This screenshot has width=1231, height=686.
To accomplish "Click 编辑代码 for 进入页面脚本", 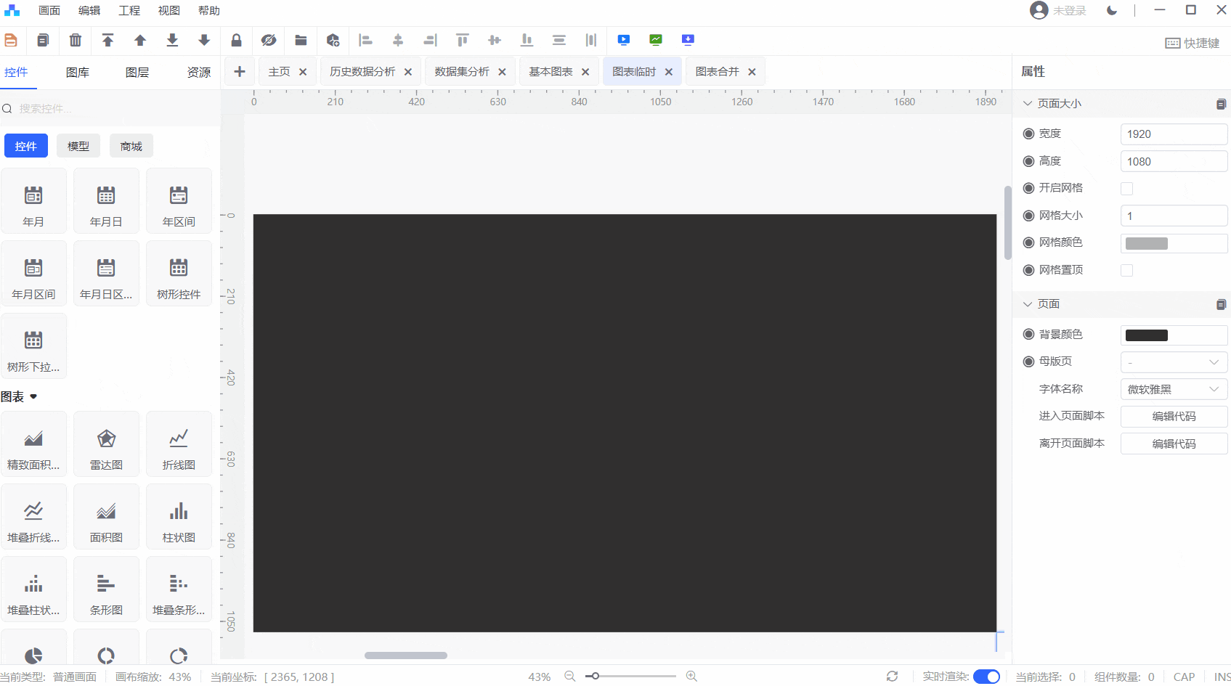I will click(x=1173, y=417).
